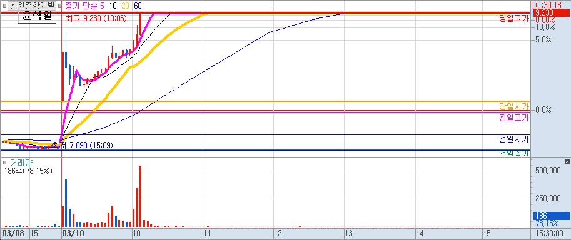Click the 12 hour mark on time axis
The image size is (571, 240).
tap(278, 232)
